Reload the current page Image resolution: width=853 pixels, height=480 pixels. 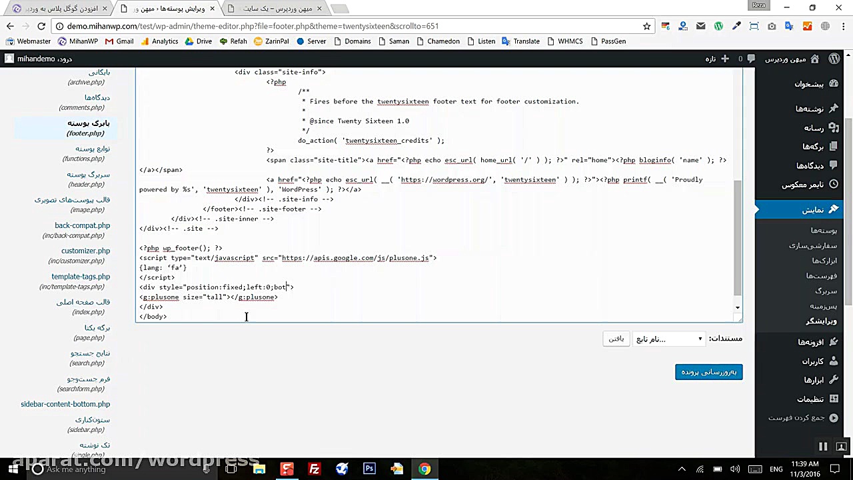point(41,26)
